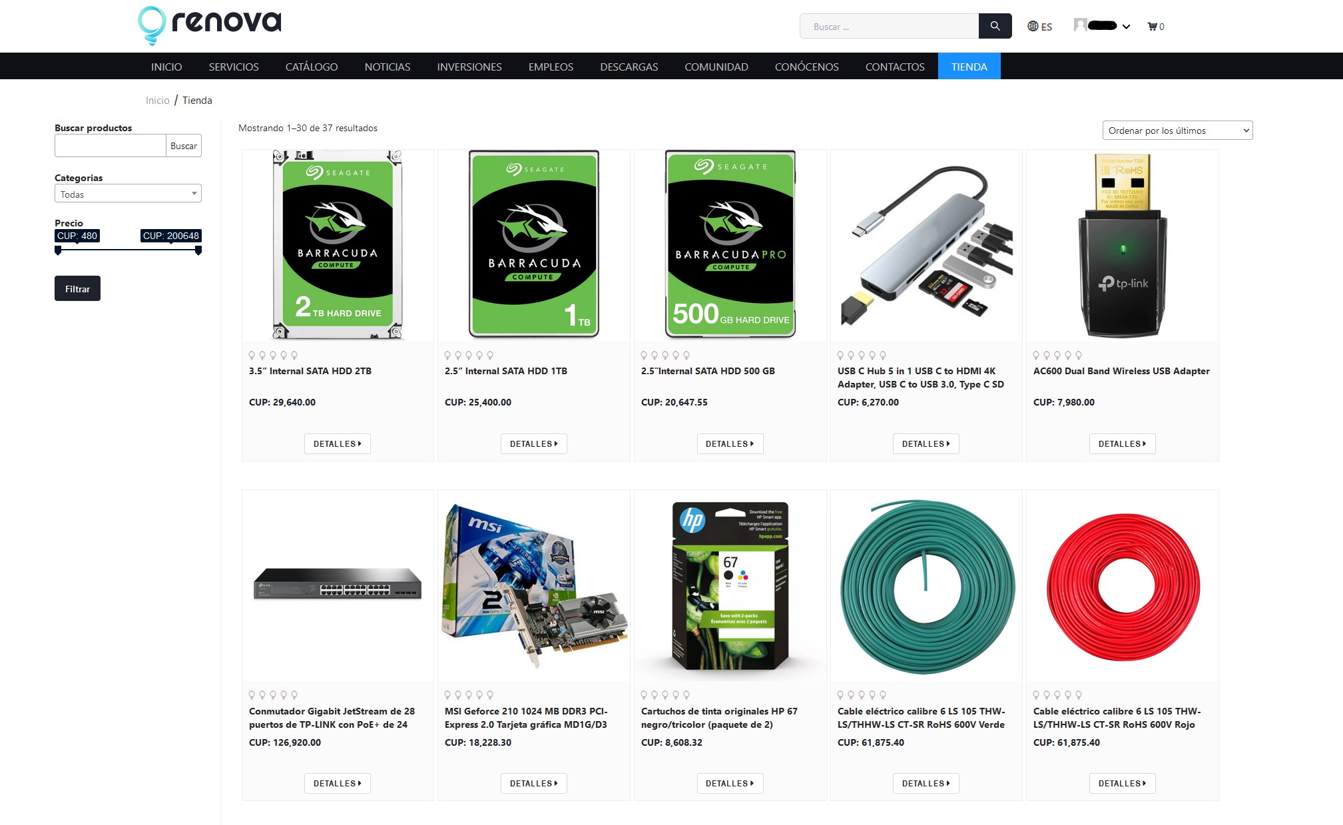Expand the user account dropdown arrow
The height and width of the screenshot is (825, 1343).
1126,27
